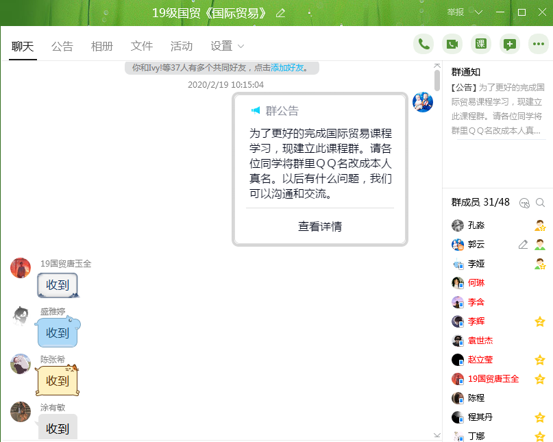Viewport: 553px width, 442px height.
Task: Open the group class (课) feature
Action: click(481, 44)
